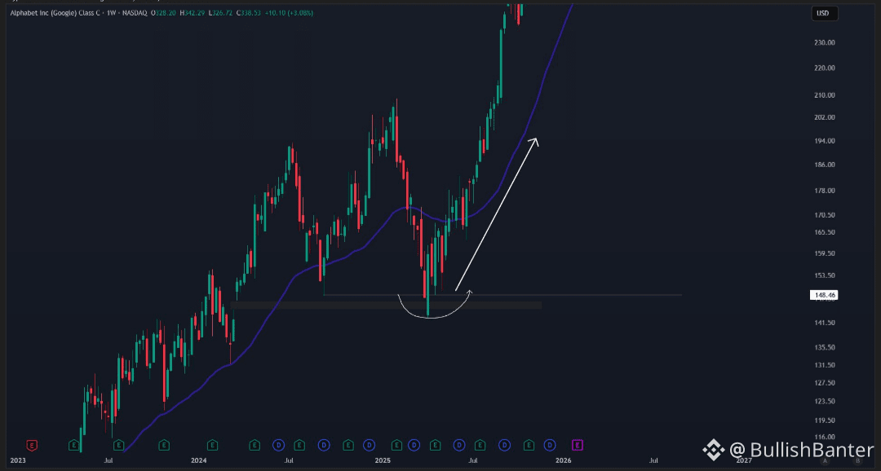
Task: Click the 194.00 price axis label
Action: tap(824, 141)
